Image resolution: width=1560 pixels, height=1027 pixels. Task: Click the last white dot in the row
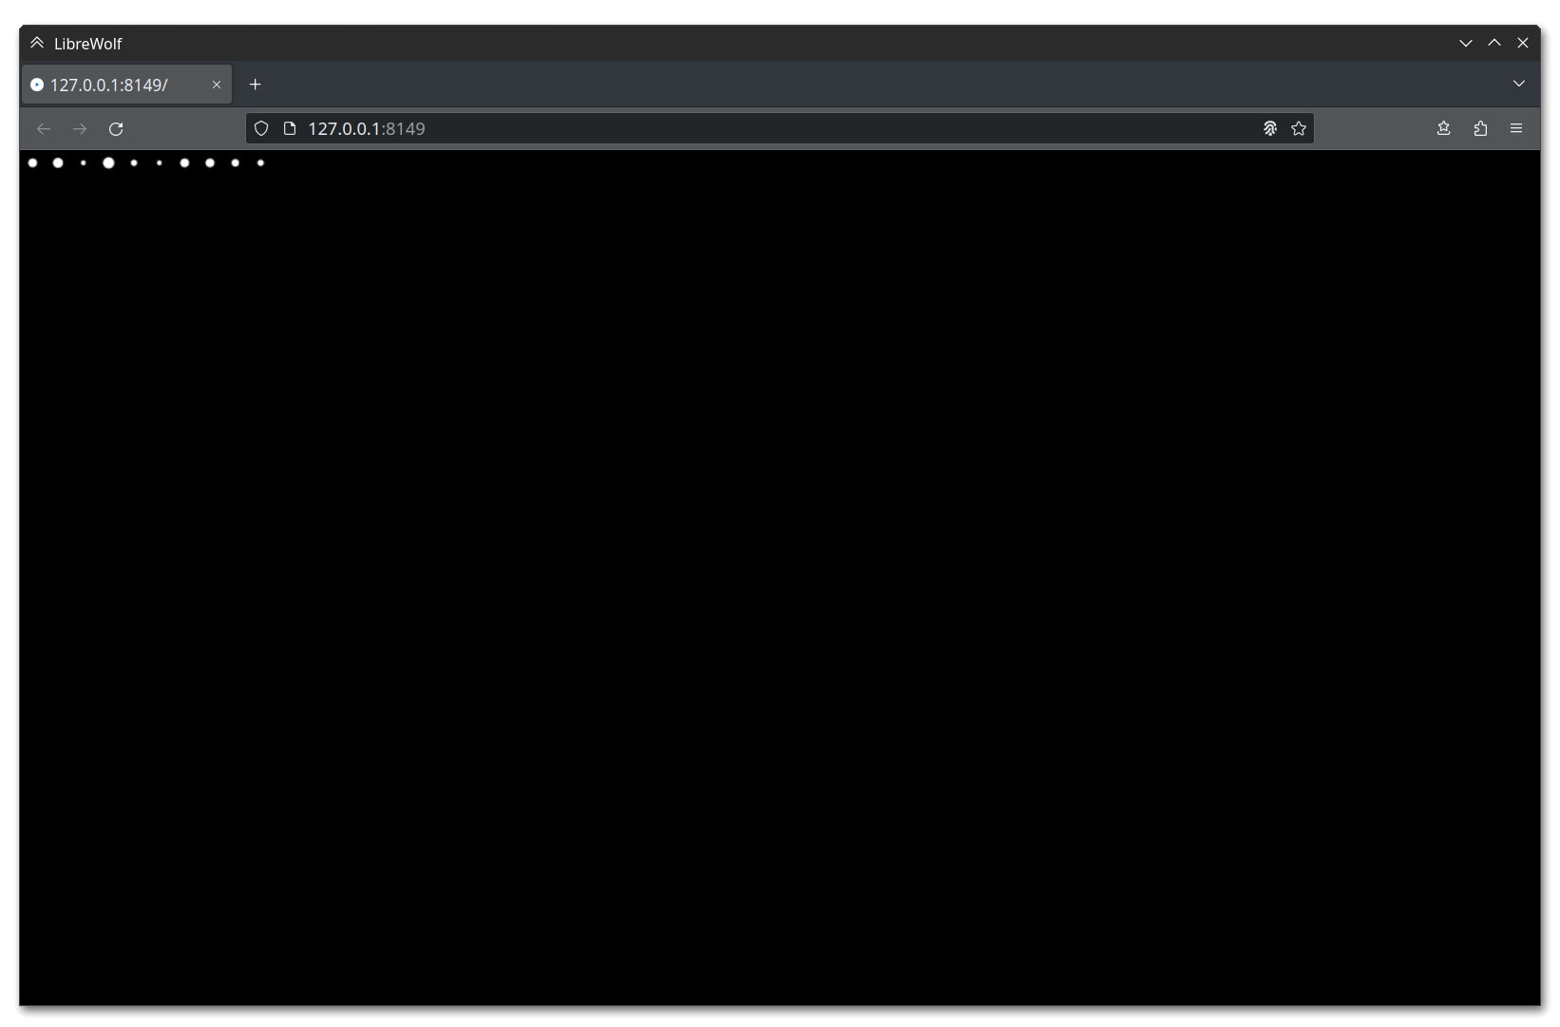[x=260, y=163]
